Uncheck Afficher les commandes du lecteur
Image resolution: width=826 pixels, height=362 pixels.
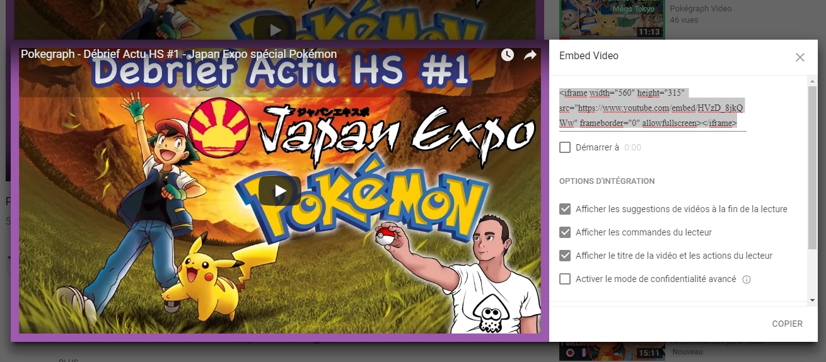coord(565,232)
